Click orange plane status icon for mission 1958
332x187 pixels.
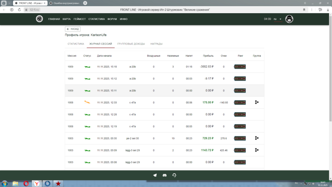[x=87, y=102]
